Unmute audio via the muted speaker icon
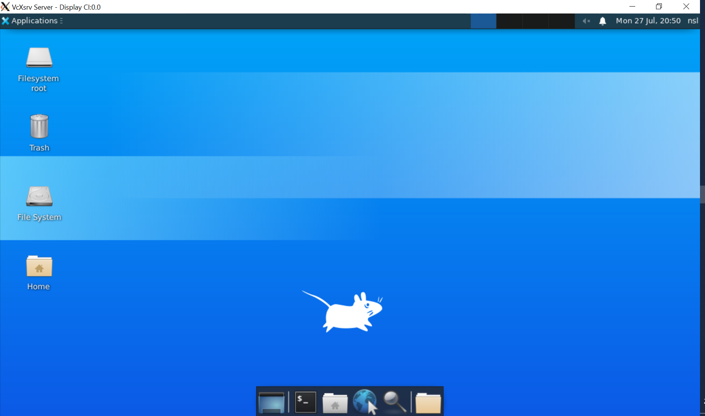705x416 pixels. pos(586,21)
